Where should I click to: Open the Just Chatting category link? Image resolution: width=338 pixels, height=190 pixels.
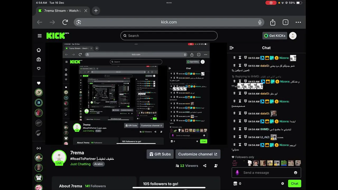[x=80, y=164]
